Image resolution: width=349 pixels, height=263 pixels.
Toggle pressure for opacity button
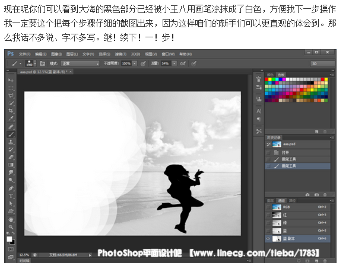click(x=143, y=64)
